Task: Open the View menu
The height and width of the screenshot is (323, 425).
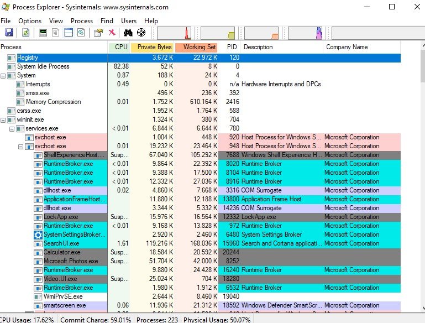Action: 56,21
